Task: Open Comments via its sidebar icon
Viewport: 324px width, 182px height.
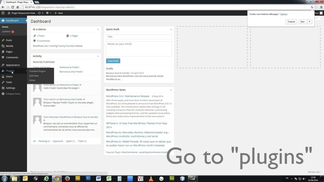Action: [x=3, y=57]
